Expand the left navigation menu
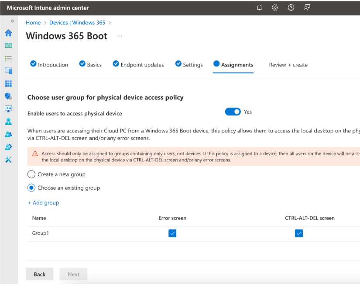360x286 pixels. point(12,21)
